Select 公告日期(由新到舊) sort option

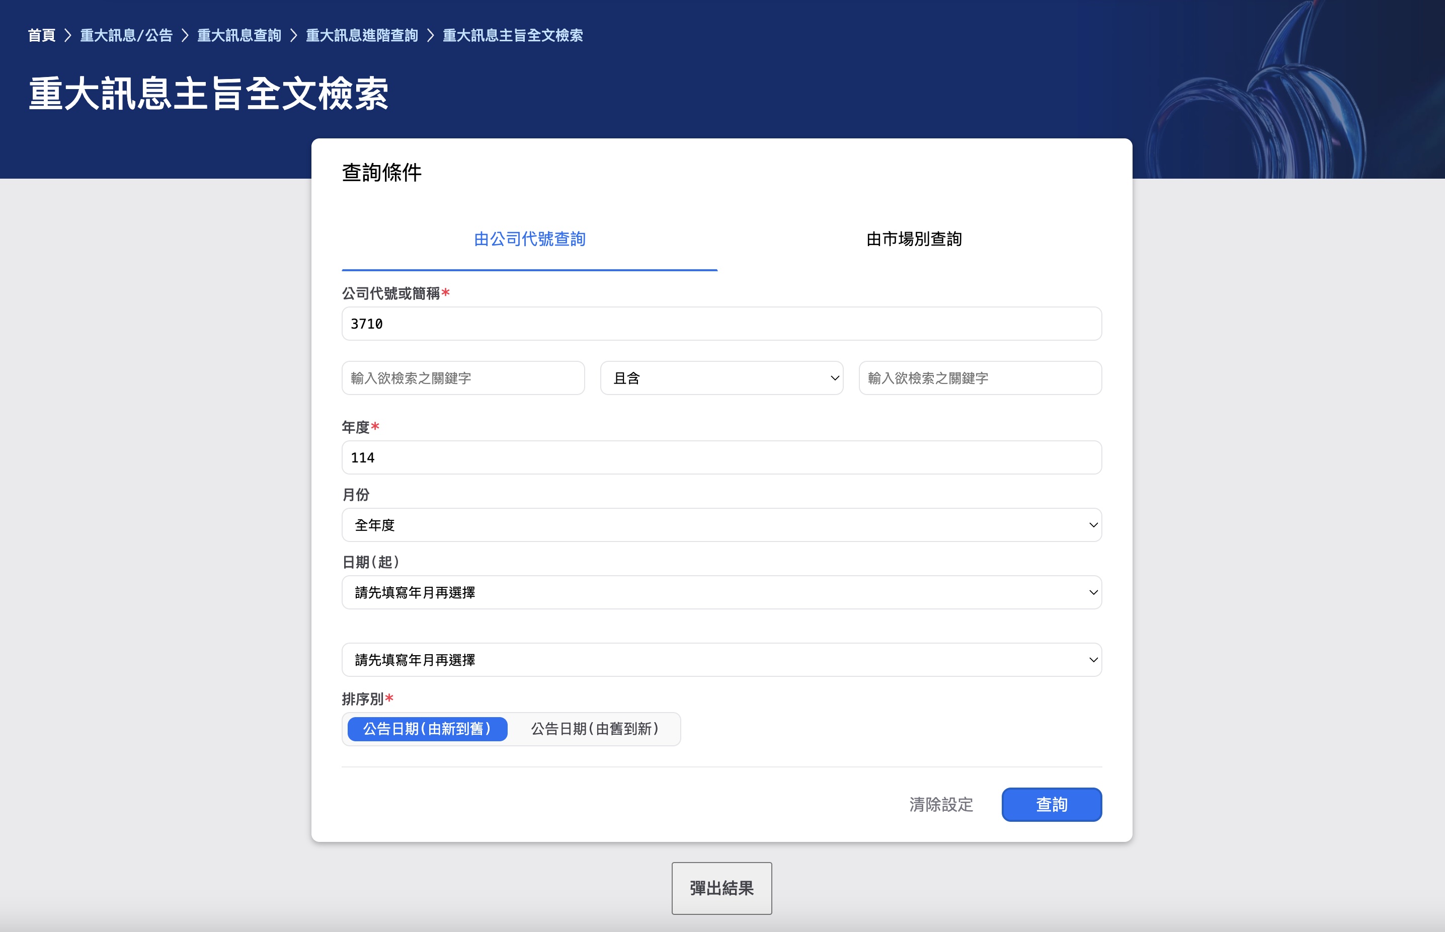[427, 729]
